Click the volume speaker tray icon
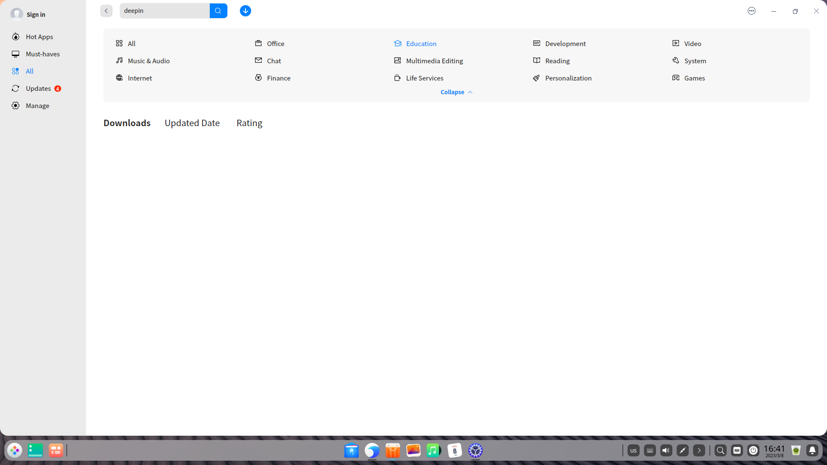The width and height of the screenshot is (827, 465). pyautogui.click(x=666, y=450)
